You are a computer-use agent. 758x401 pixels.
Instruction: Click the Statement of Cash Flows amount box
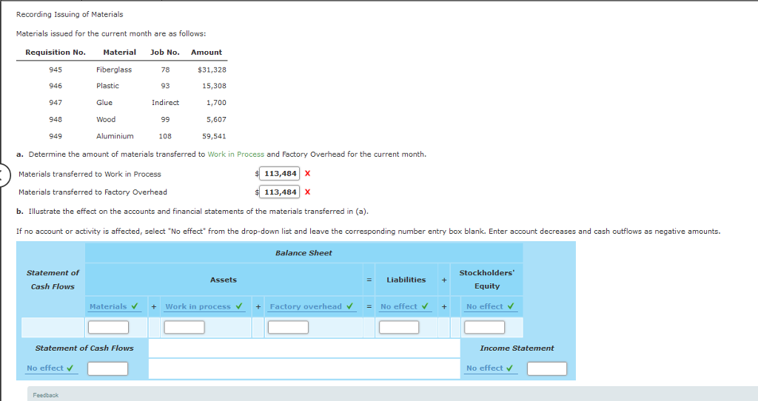(x=108, y=368)
